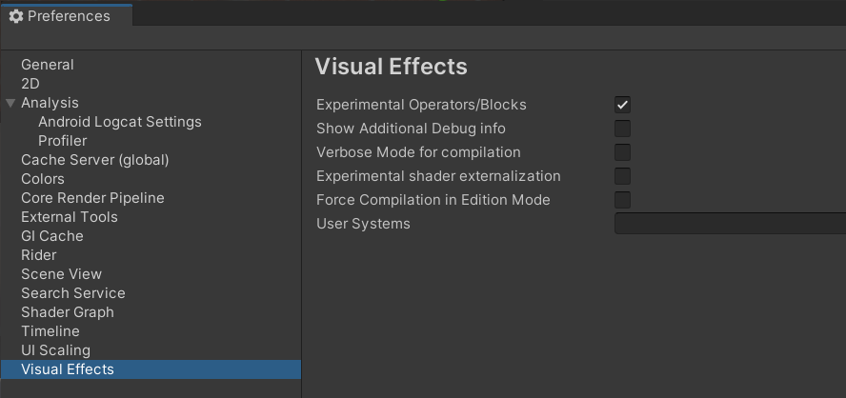Open the 2D preferences section
The image size is (846, 398).
(x=30, y=84)
